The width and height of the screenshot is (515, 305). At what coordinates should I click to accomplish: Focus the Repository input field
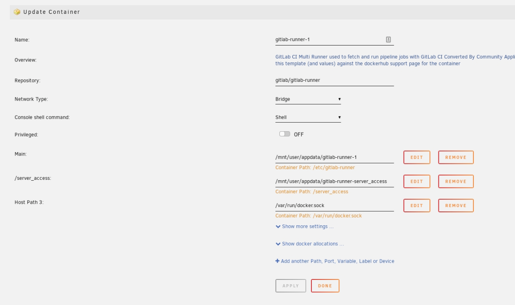334,81
